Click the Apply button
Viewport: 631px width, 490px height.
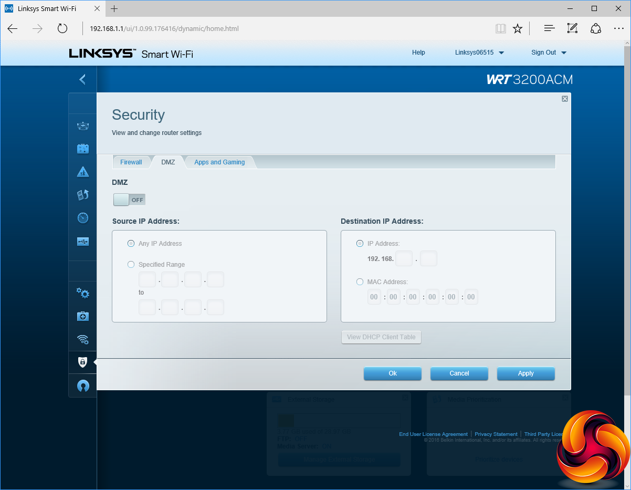(526, 373)
